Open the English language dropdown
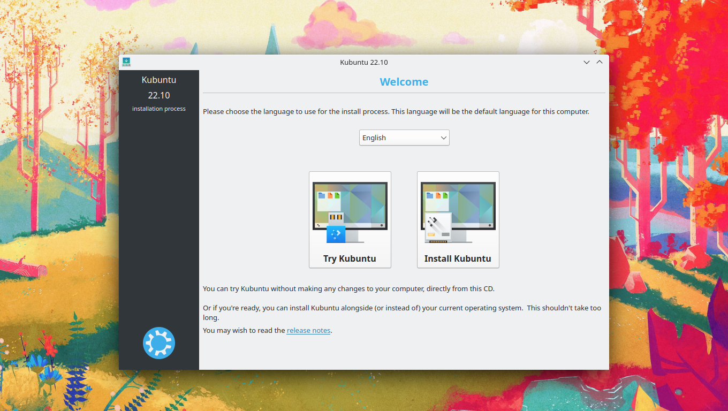Screen dimensions: 728x411 pos(404,138)
